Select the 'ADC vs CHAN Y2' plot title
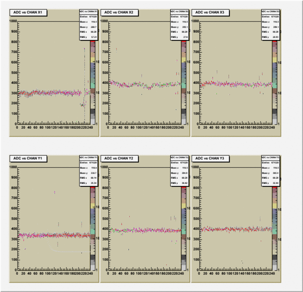This screenshot has height=292, width=303. coord(119,159)
